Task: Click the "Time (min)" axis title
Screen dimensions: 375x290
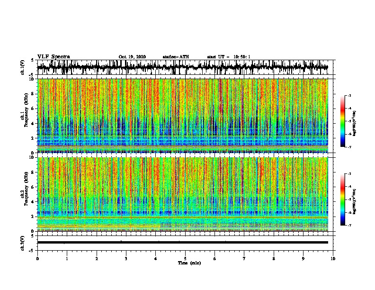Action: point(189,263)
